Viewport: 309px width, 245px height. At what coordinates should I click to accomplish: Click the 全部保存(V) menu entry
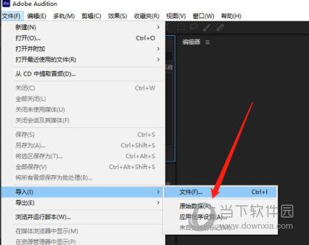click(x=83, y=167)
